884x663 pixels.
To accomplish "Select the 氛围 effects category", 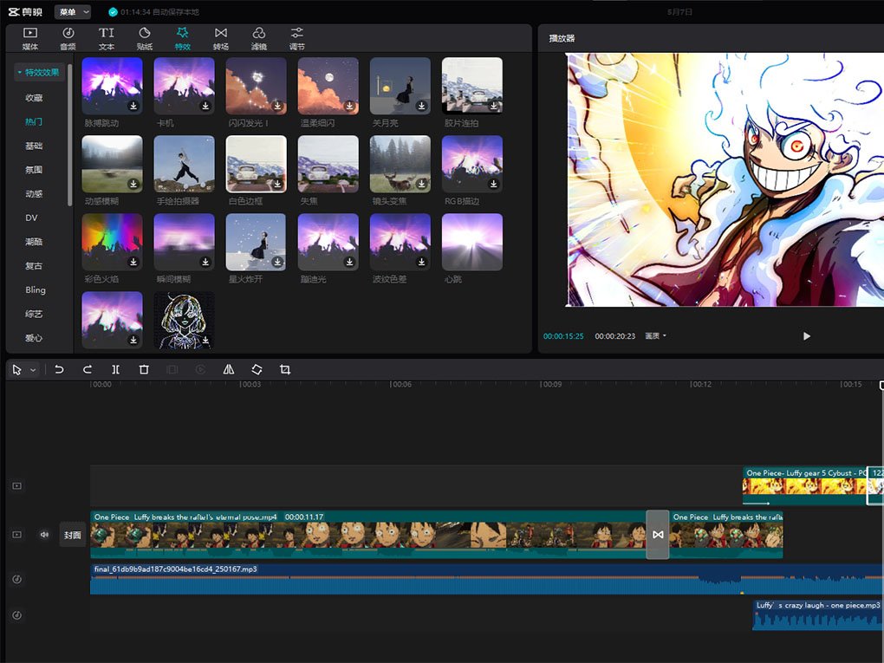I will point(34,170).
